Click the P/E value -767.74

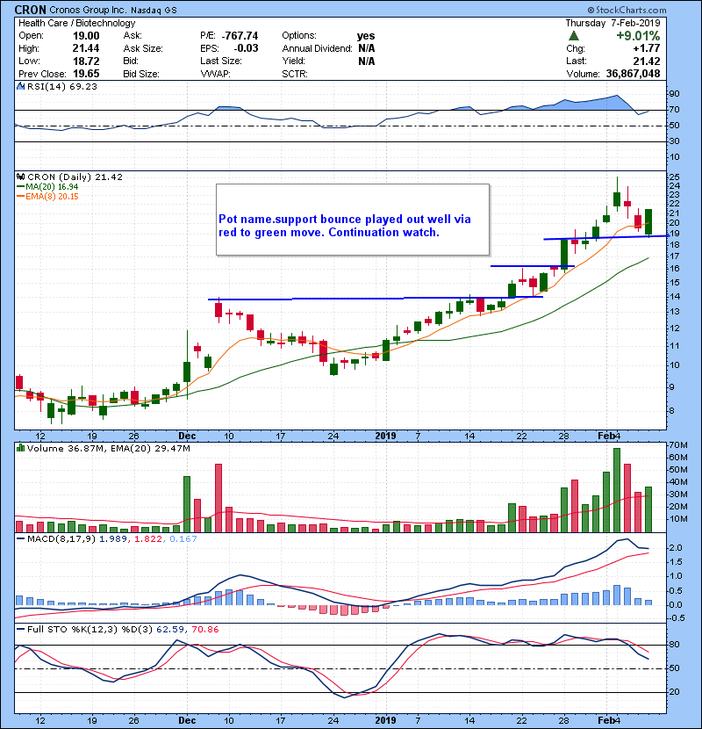[x=240, y=36]
